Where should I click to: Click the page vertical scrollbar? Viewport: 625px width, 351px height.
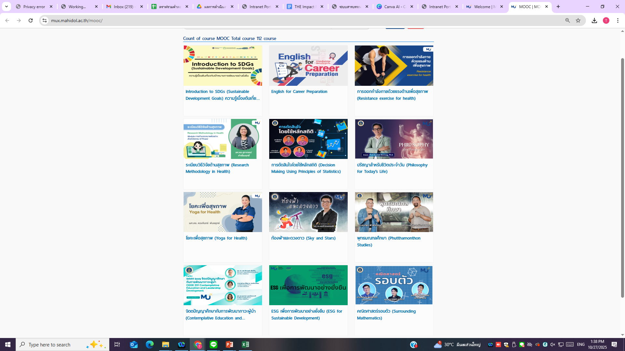(x=622, y=178)
